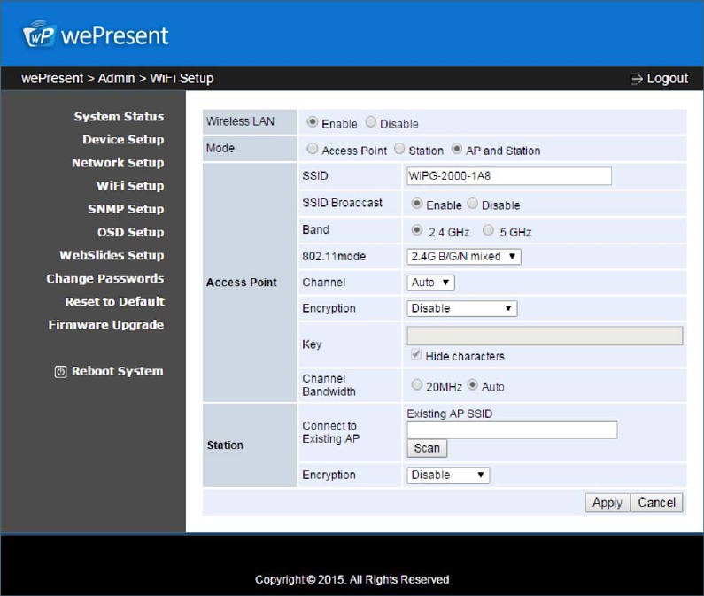The width and height of the screenshot is (704, 596).
Task: Click the Reboot System power icon
Action: click(x=60, y=372)
